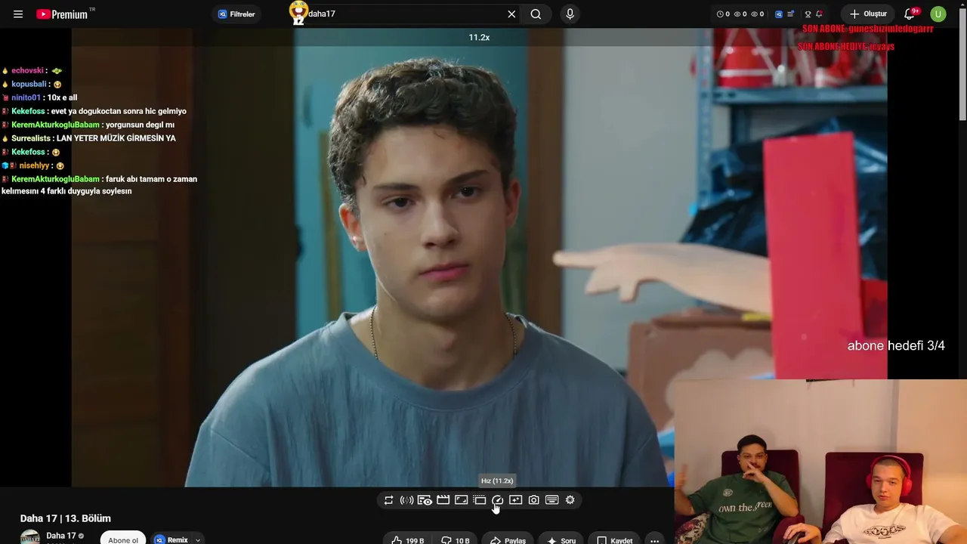Click the abone hedefi 3/4 text

[x=896, y=346]
